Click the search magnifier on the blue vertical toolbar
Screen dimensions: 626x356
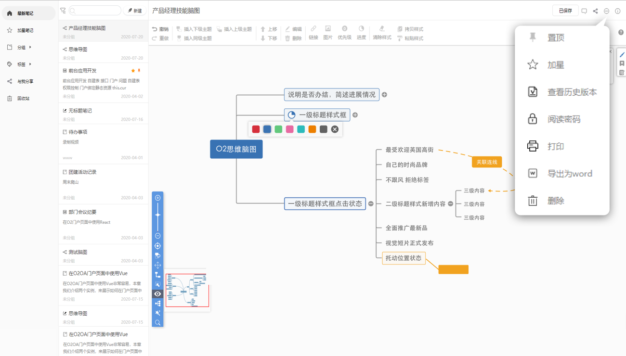(157, 322)
